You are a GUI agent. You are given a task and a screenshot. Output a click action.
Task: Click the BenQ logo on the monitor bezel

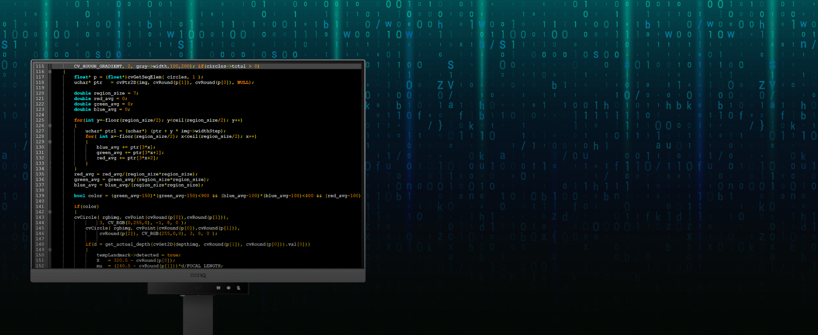[197, 274]
